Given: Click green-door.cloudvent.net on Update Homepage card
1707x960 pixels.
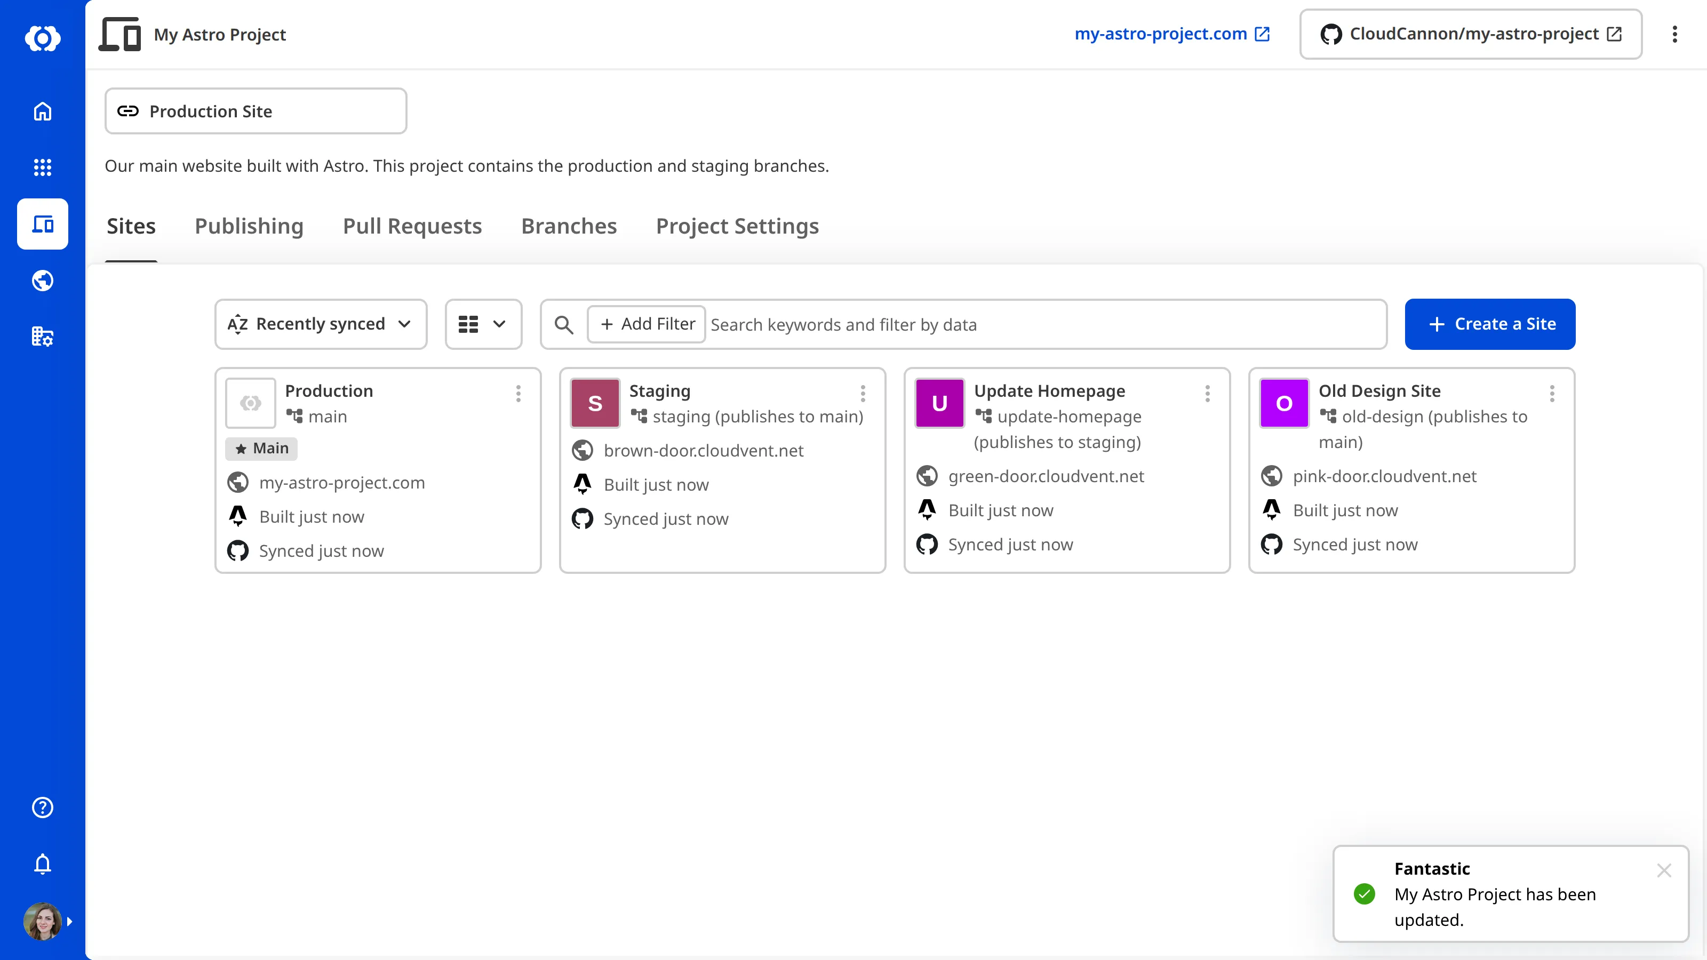Looking at the screenshot, I should (x=1046, y=476).
